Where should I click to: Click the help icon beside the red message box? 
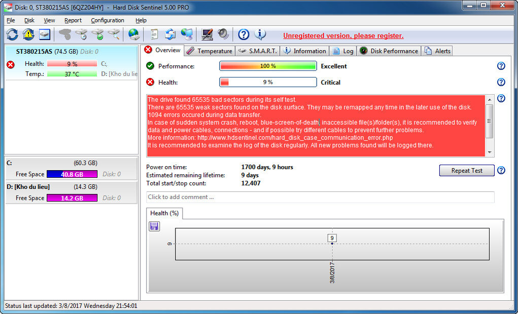501,98
